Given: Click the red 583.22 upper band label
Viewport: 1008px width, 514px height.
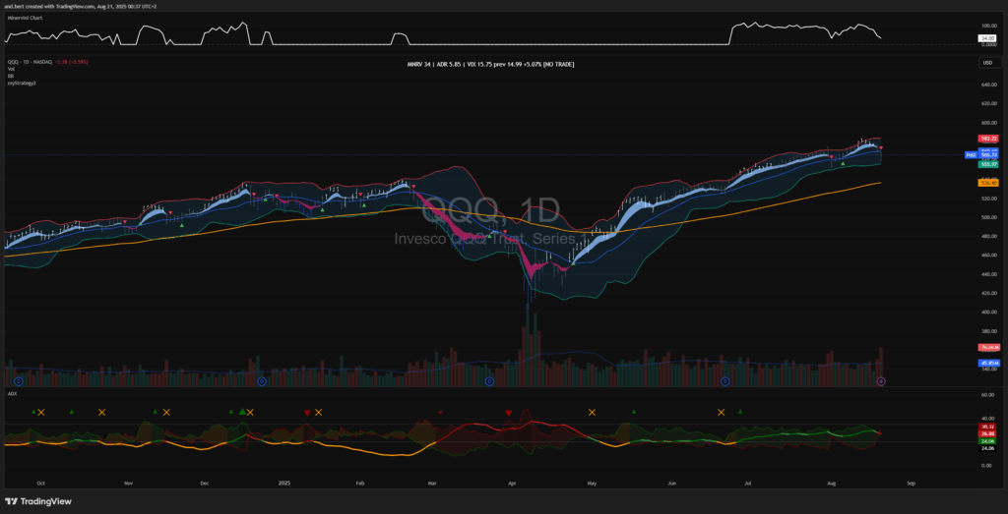Looking at the screenshot, I should [989, 139].
